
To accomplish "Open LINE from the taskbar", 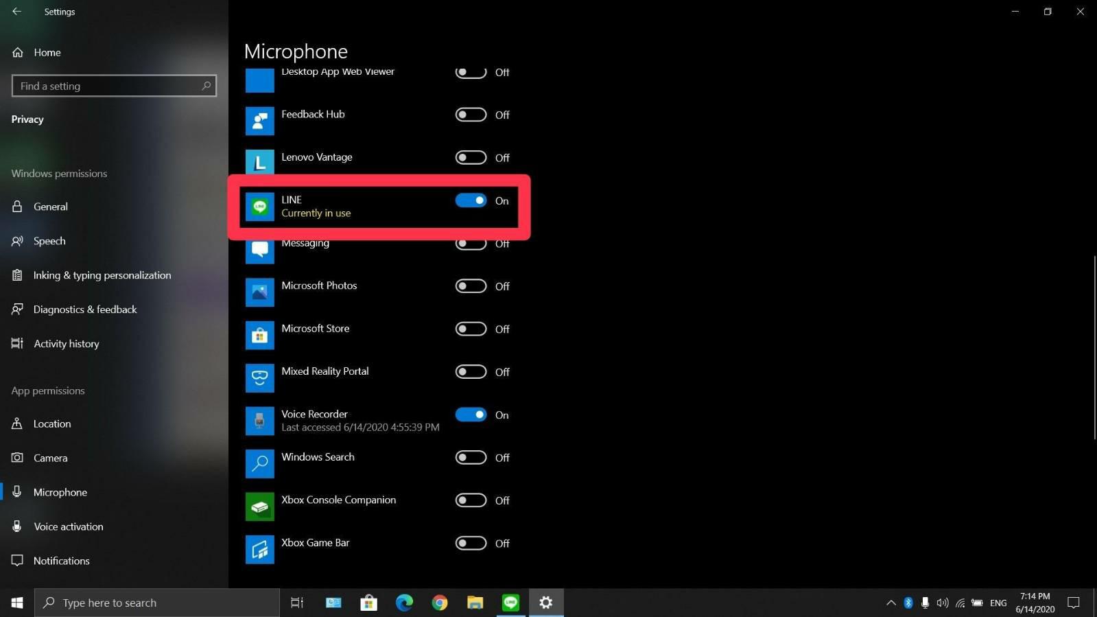I will tap(511, 603).
